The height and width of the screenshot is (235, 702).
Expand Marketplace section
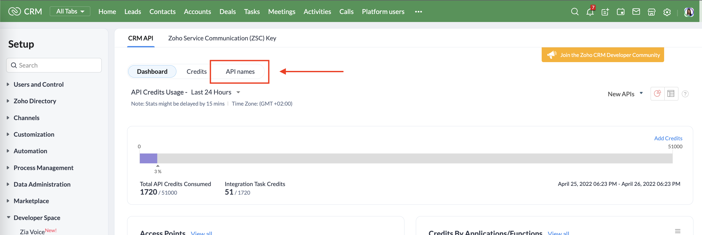point(31,201)
